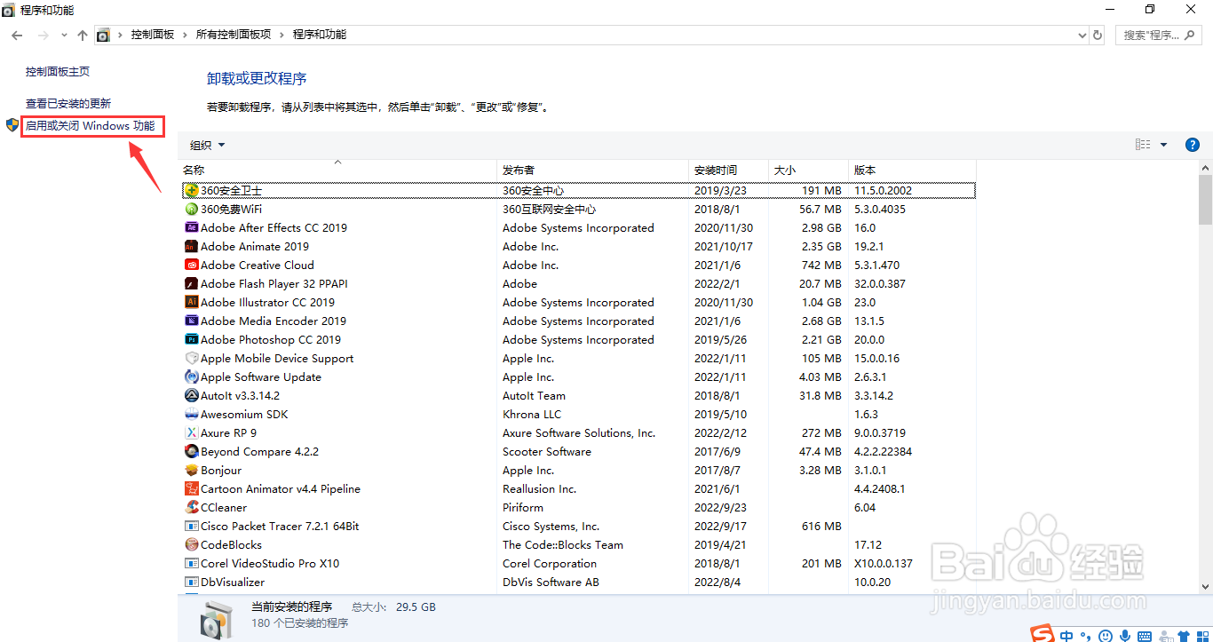Click 控制面板 in the breadcrumb path
This screenshot has height=642, width=1213.
point(153,35)
